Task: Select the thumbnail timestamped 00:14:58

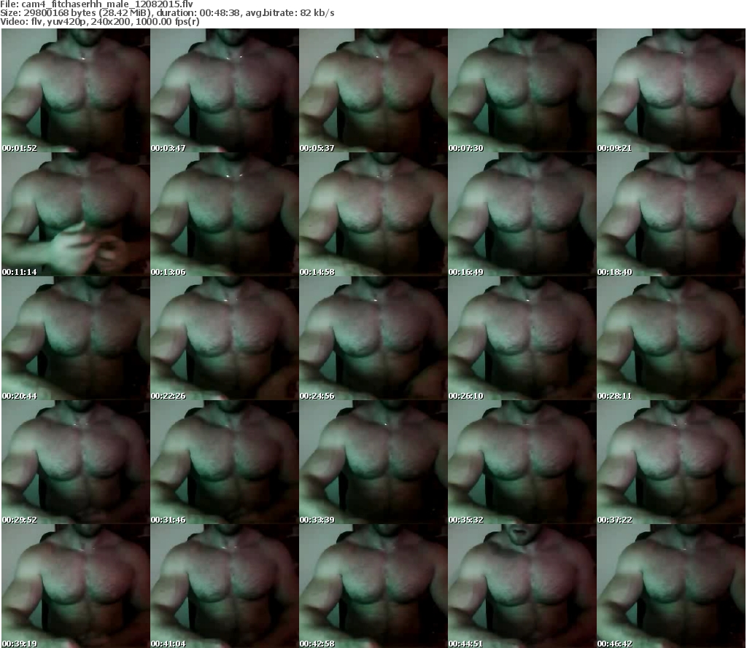Action: pos(373,214)
